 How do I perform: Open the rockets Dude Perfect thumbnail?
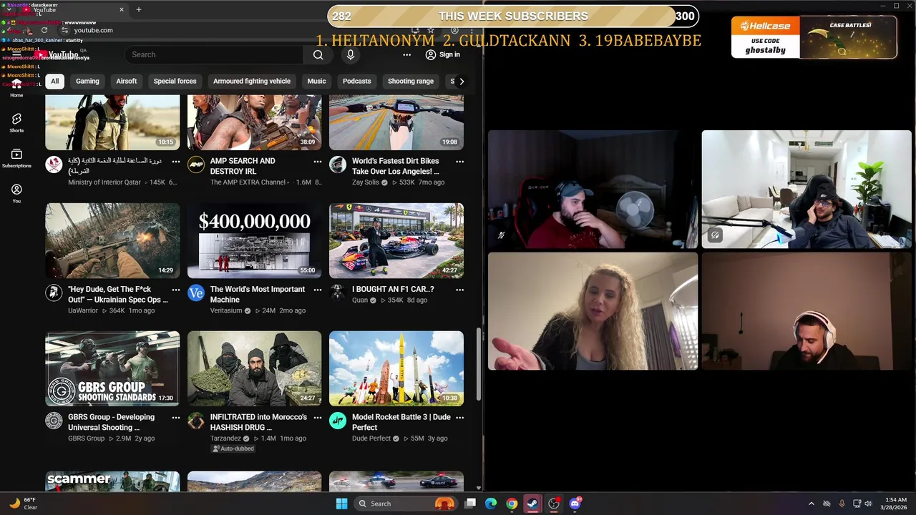click(396, 368)
